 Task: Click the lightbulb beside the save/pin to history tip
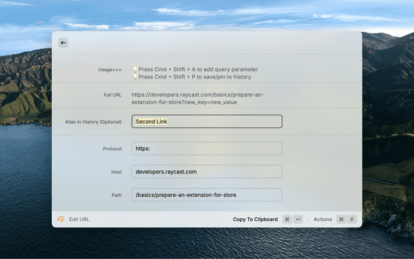[135, 76]
